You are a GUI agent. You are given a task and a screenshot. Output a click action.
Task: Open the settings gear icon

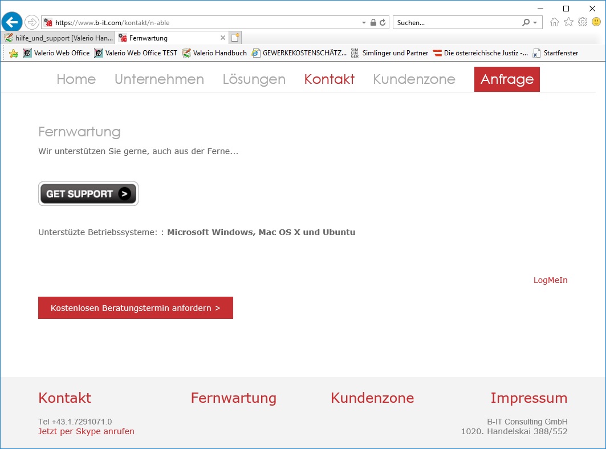[x=582, y=22]
